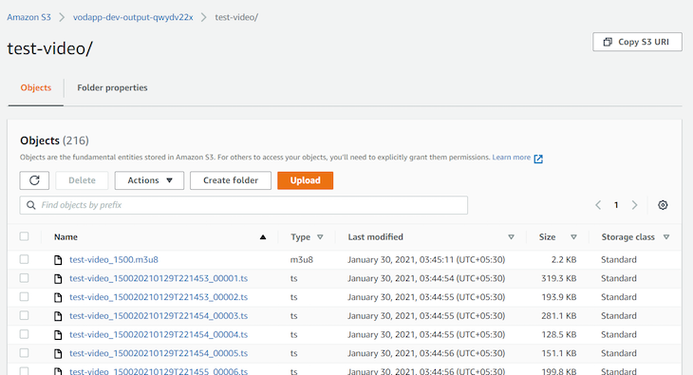Image resolution: width=693 pixels, height=375 pixels.
Task: Open the table preferences gear icon
Action: click(x=663, y=205)
